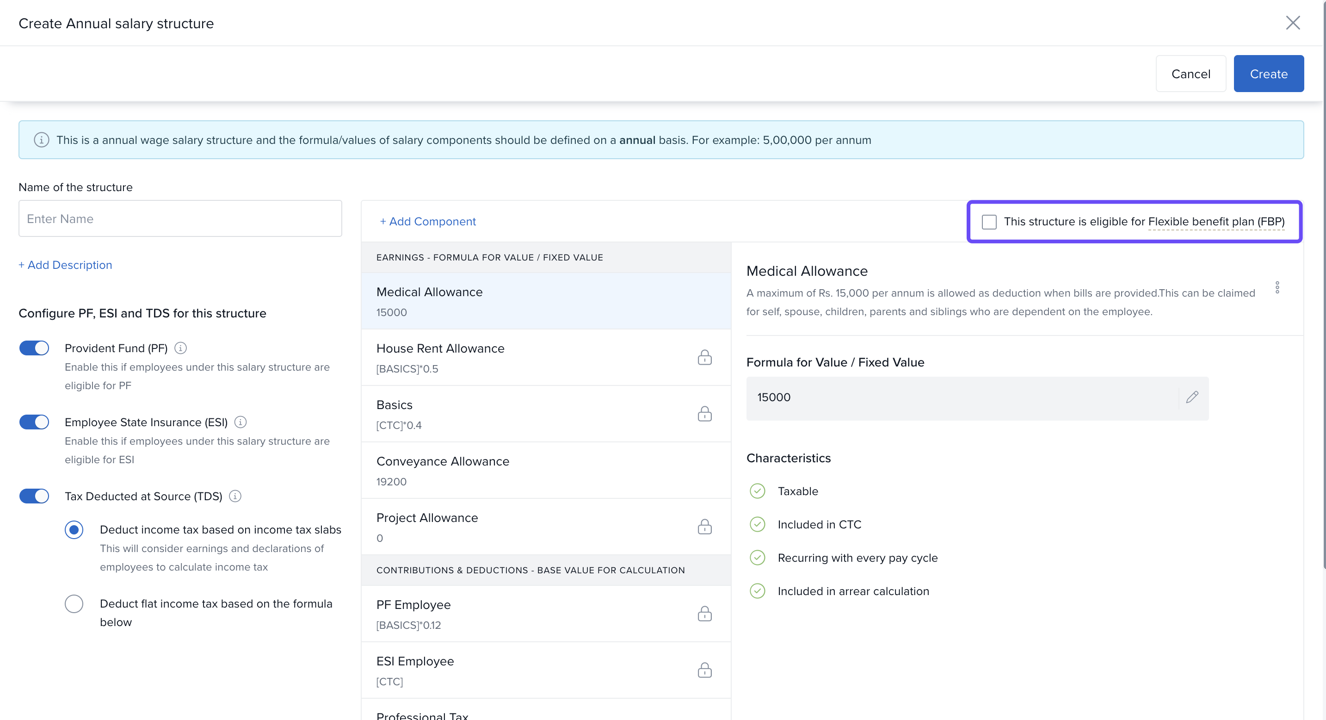This screenshot has height=720, width=1326.
Task: Select deduct flat income tax radio option
Action: (x=74, y=603)
